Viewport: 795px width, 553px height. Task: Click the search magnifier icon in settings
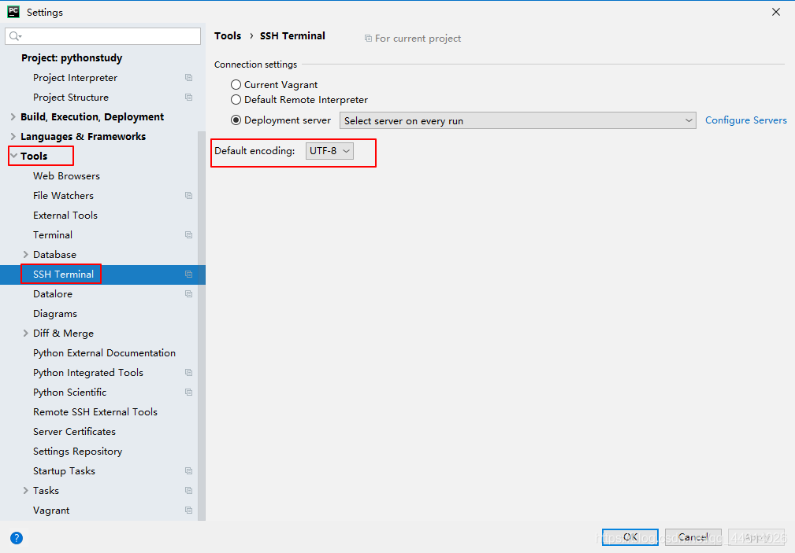point(15,36)
